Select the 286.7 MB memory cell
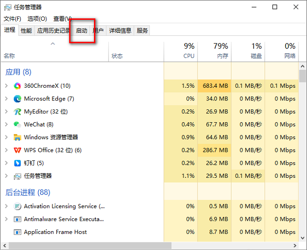The image size is (307, 250). tap(215, 150)
